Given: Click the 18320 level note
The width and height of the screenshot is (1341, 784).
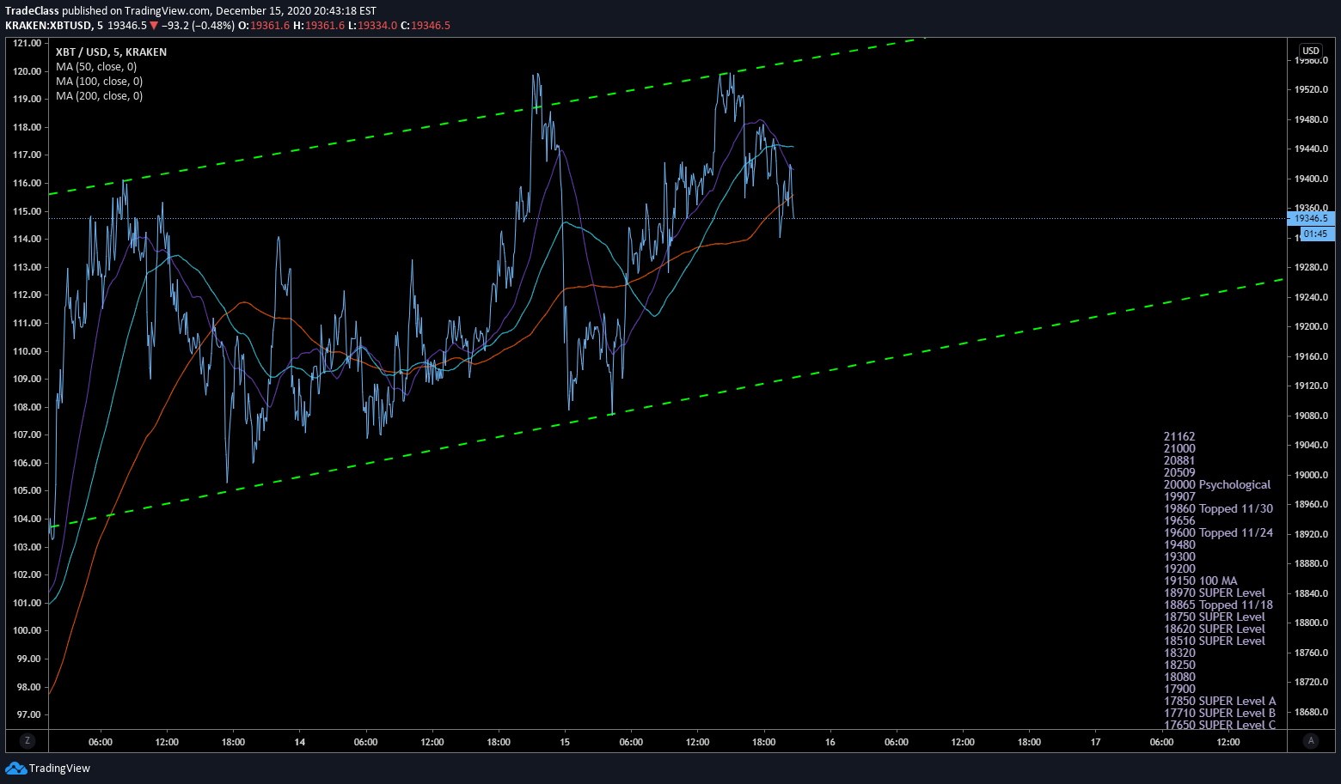Looking at the screenshot, I should point(1179,653).
